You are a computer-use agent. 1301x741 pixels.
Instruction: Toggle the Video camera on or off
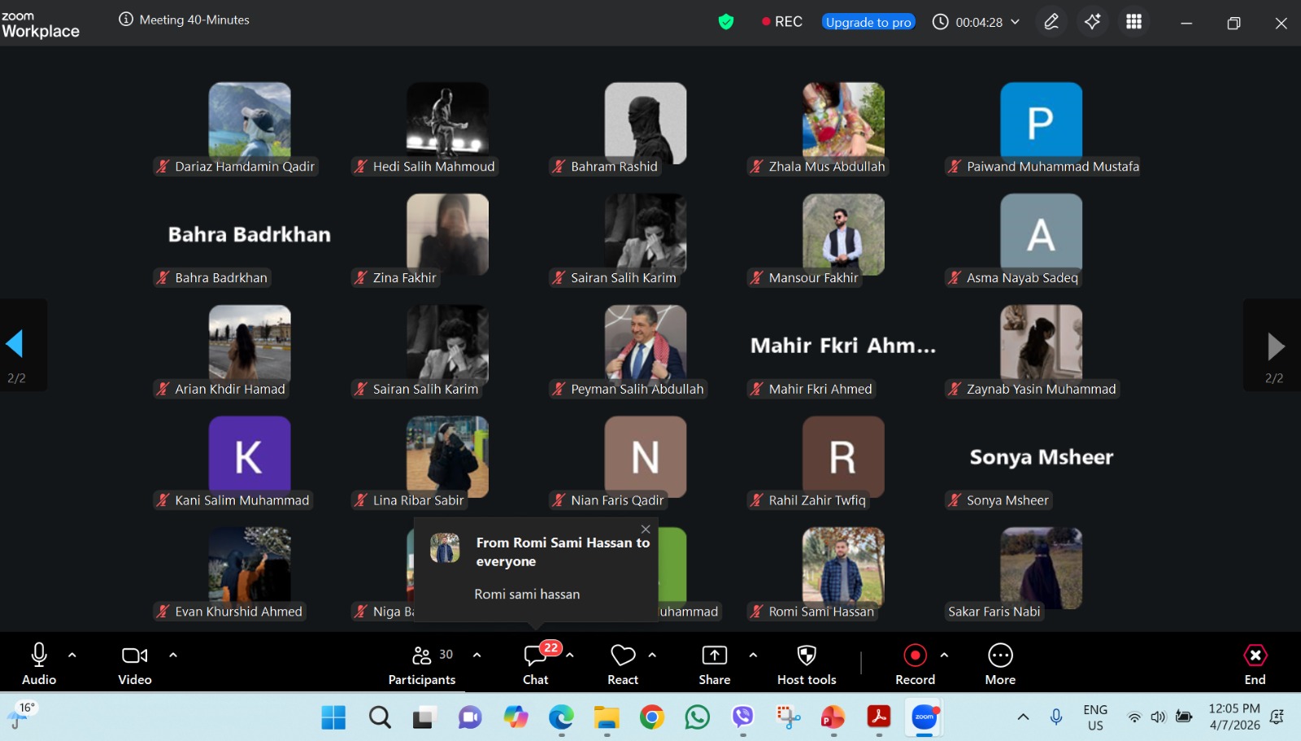tap(134, 656)
